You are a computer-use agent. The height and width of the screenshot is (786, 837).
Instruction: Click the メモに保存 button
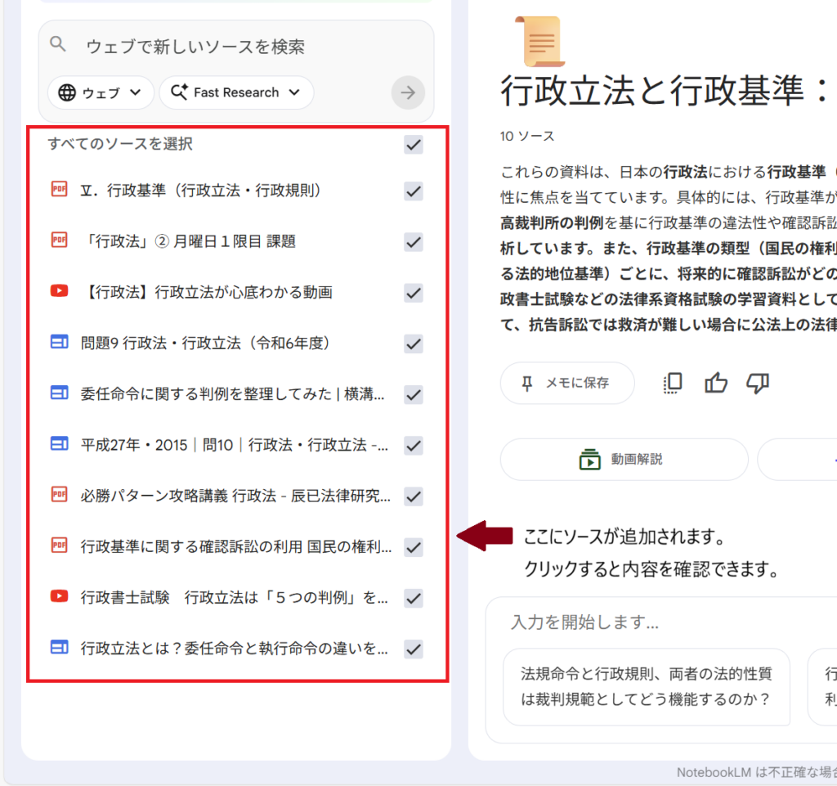point(566,383)
